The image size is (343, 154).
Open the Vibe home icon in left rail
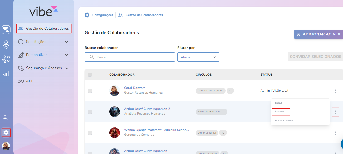[x=6, y=30]
